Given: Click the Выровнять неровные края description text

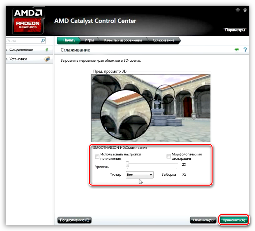Looking at the screenshot, I should click(101, 60).
